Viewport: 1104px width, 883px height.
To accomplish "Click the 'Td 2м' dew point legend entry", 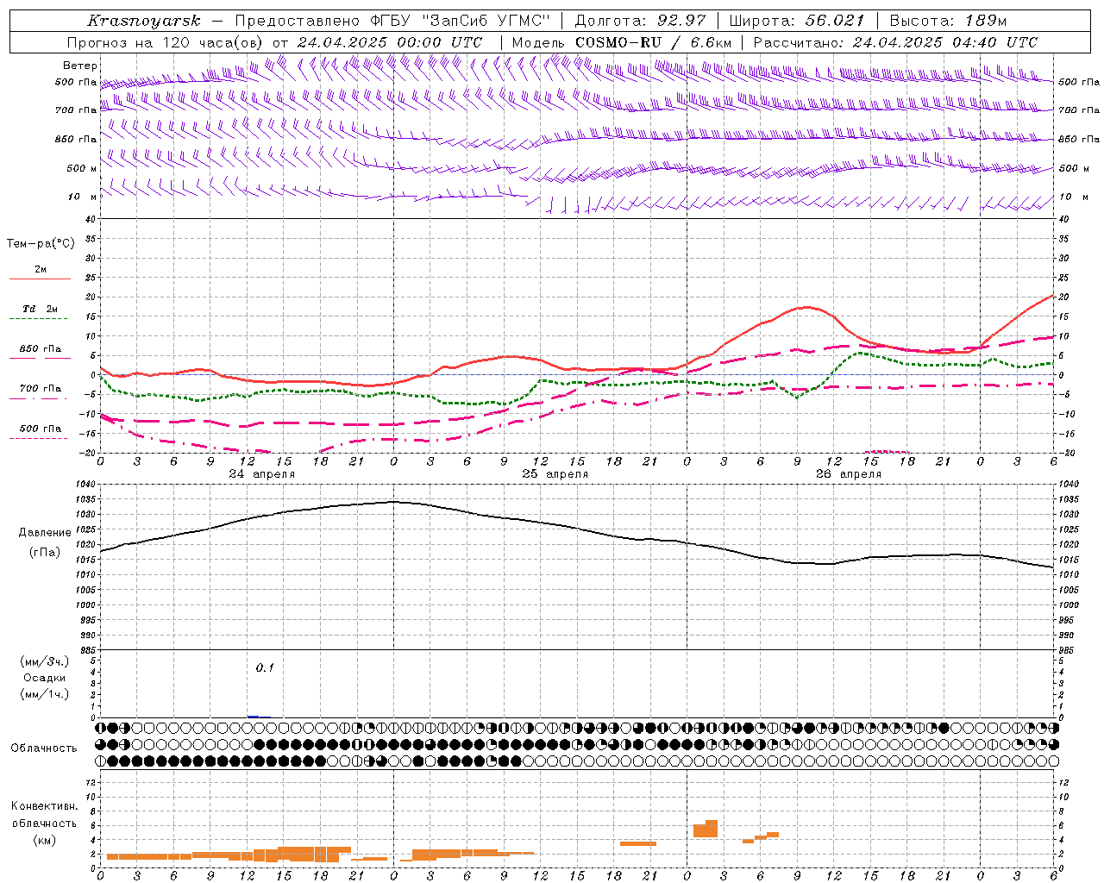I will [x=41, y=309].
